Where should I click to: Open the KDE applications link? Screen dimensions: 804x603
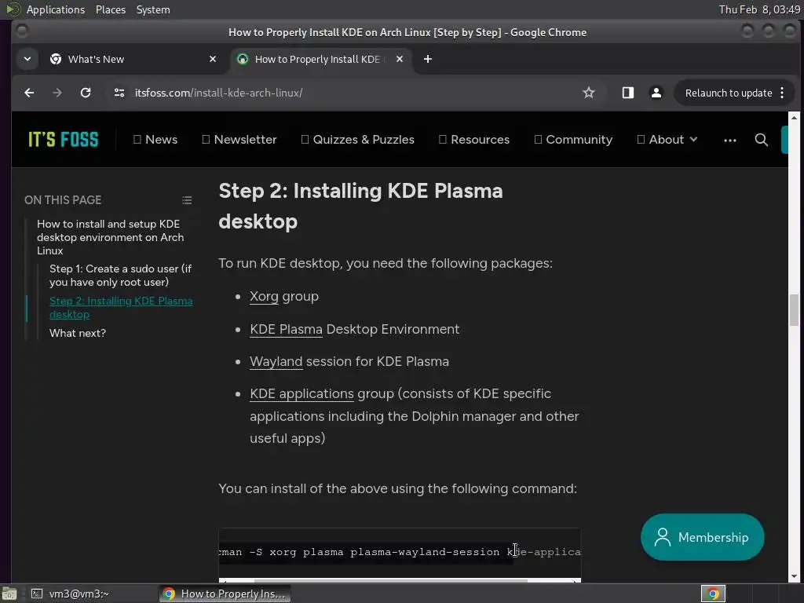coord(301,394)
